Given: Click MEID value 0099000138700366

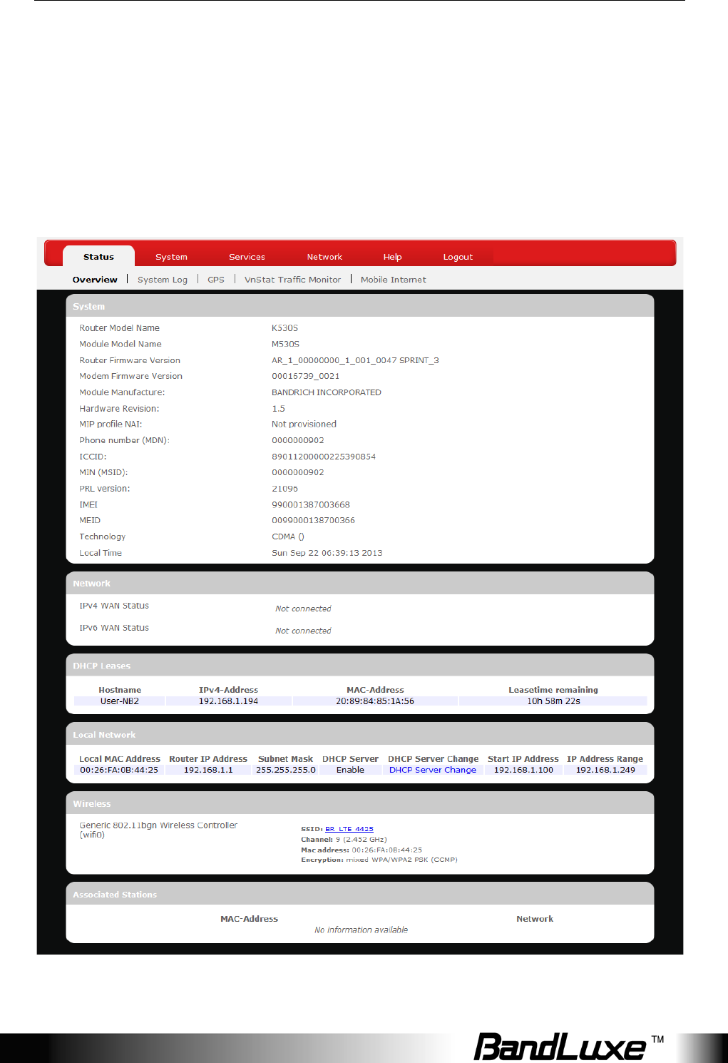Looking at the screenshot, I should [313, 520].
